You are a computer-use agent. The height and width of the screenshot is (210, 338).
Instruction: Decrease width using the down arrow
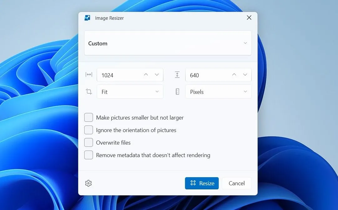(x=157, y=75)
